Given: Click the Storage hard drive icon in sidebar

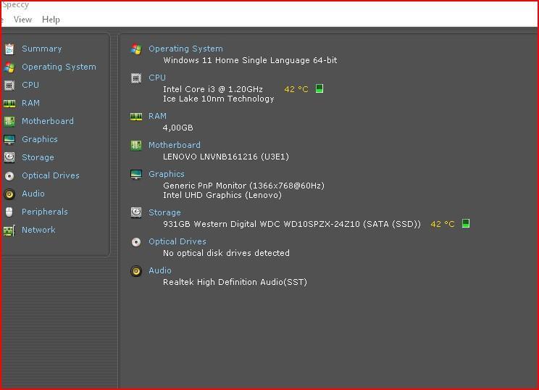Looking at the screenshot, I should [x=9, y=157].
